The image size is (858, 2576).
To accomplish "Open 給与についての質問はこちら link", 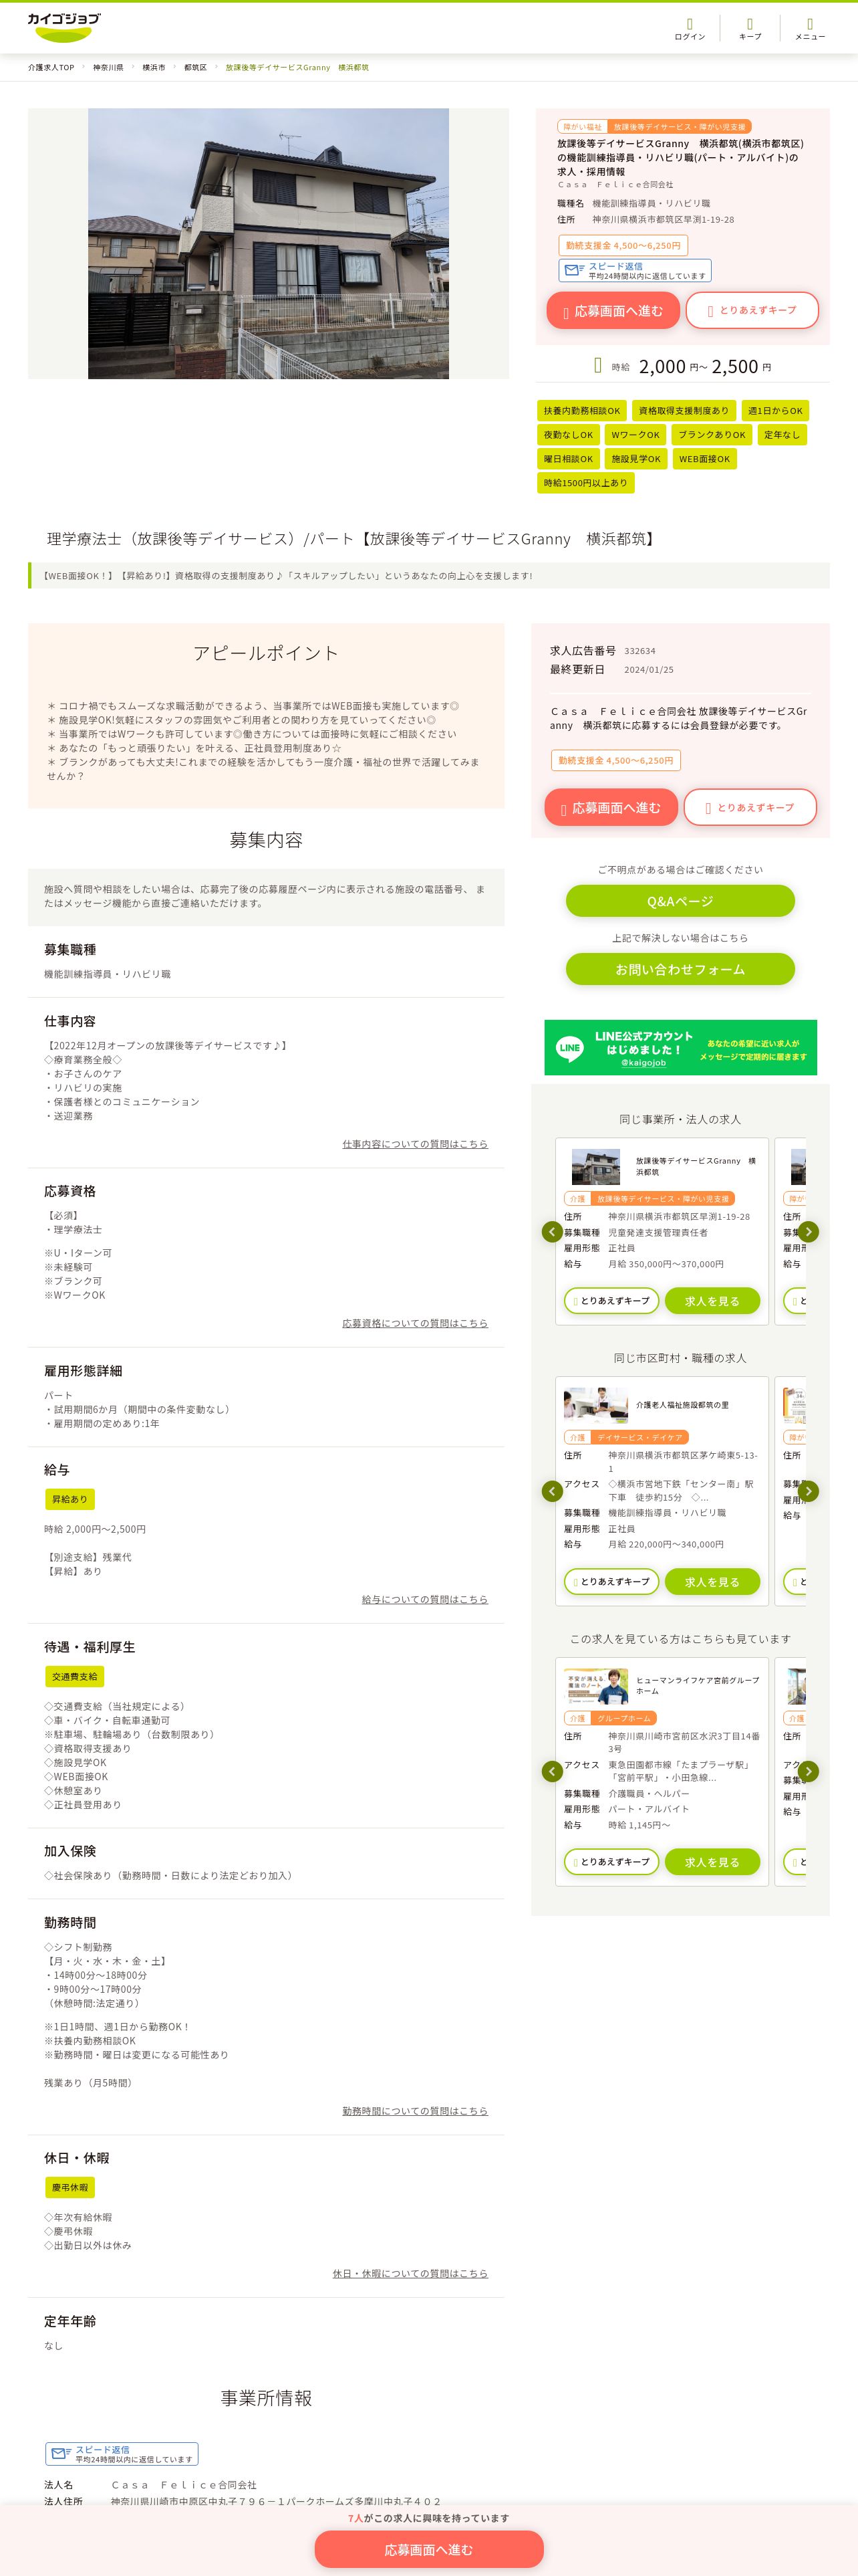I will pyautogui.click(x=424, y=1599).
